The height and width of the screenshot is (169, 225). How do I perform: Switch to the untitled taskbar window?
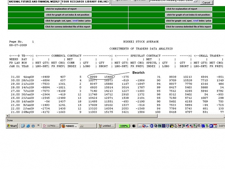tap(107, 126)
